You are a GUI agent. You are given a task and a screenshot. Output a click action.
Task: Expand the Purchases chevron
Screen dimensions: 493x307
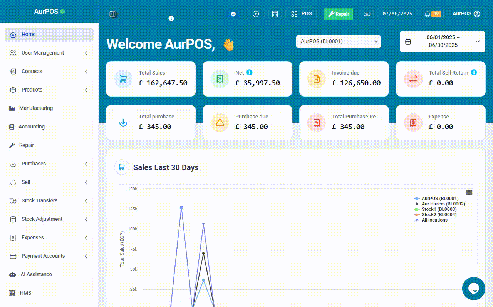pyautogui.click(x=86, y=164)
